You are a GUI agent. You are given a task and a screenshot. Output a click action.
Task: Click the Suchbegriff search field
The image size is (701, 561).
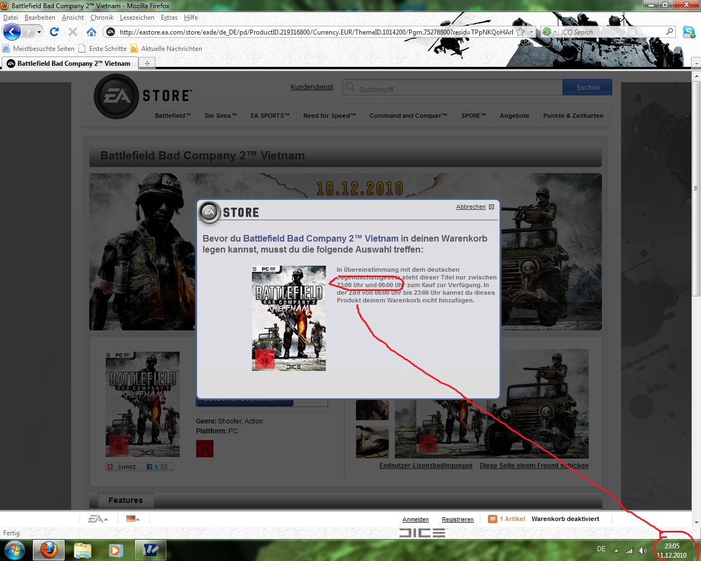[x=452, y=88]
